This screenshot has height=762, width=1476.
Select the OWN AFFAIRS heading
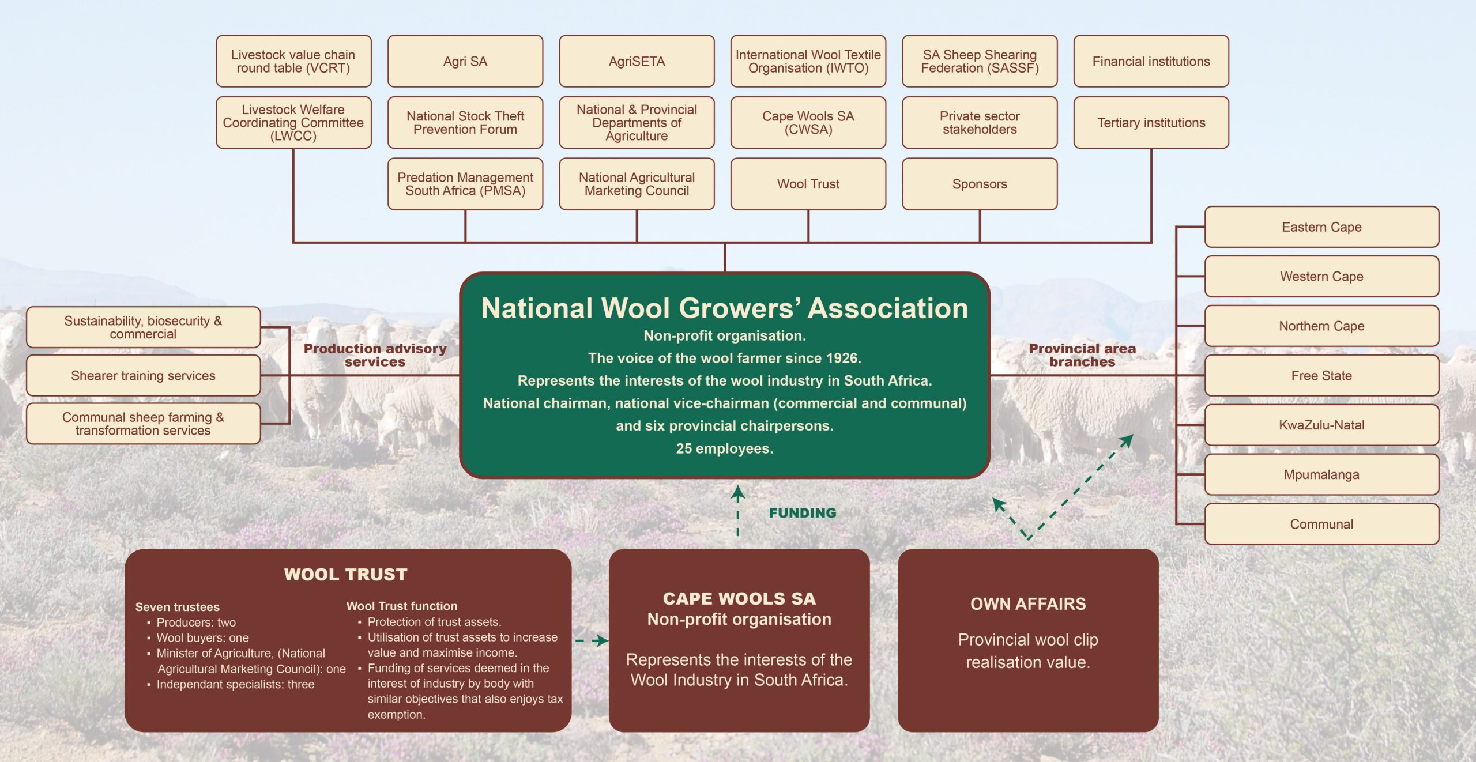pyautogui.click(x=1028, y=604)
